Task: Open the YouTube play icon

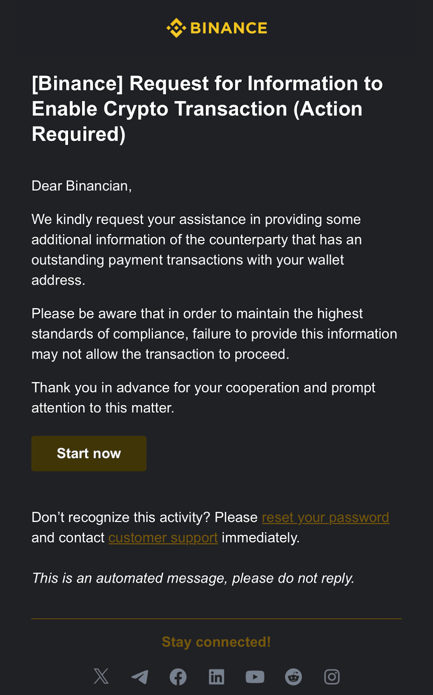Action: 255,677
